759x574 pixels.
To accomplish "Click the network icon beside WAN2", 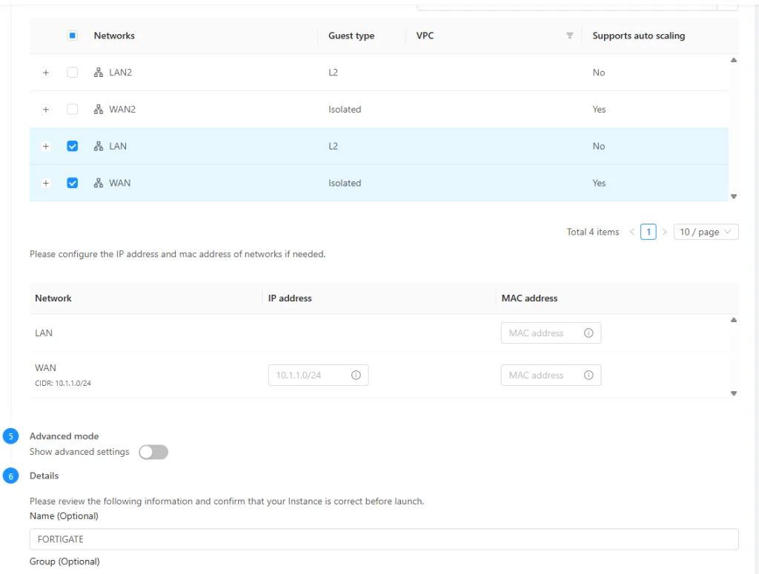I will tap(99, 110).
